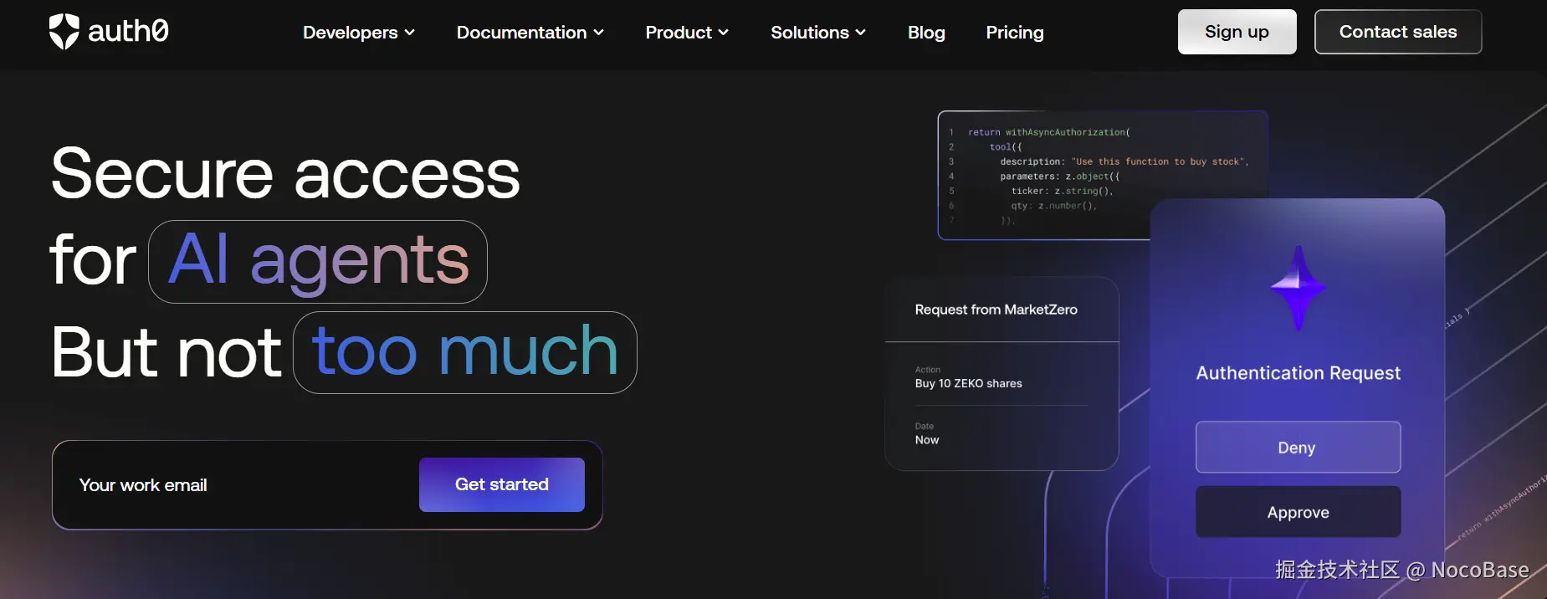Expand the Product dropdown chevron

[x=724, y=33]
